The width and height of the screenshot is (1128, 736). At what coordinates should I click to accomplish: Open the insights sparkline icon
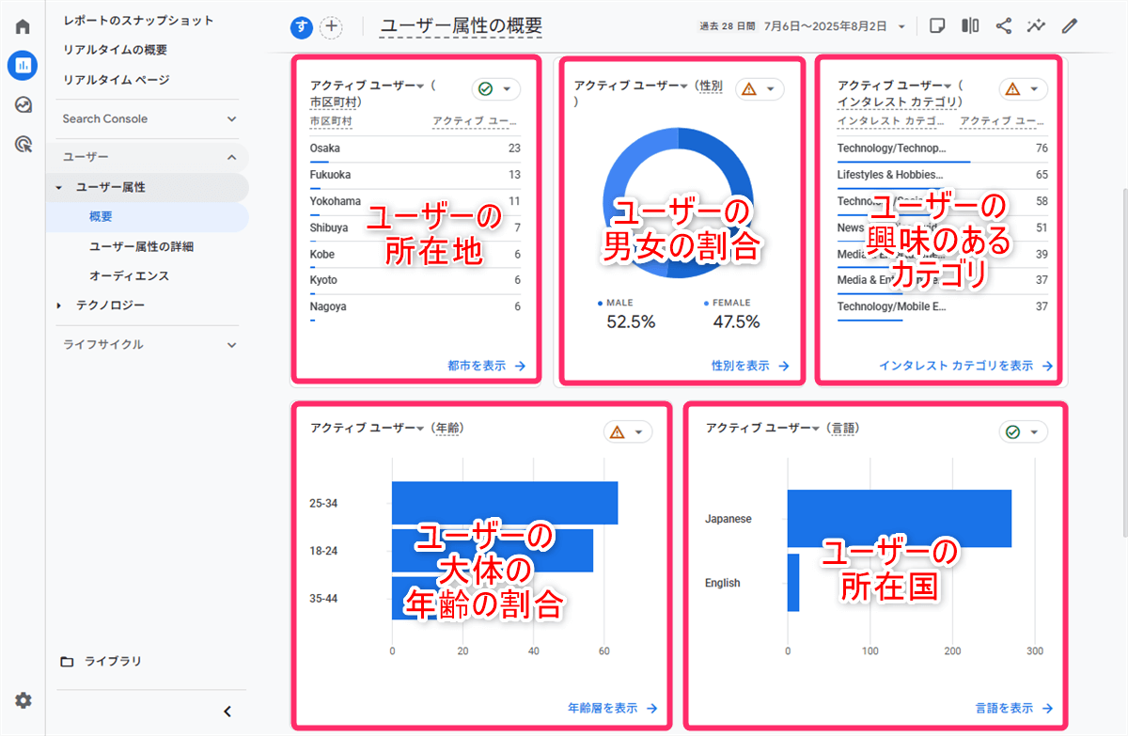pos(1036,26)
